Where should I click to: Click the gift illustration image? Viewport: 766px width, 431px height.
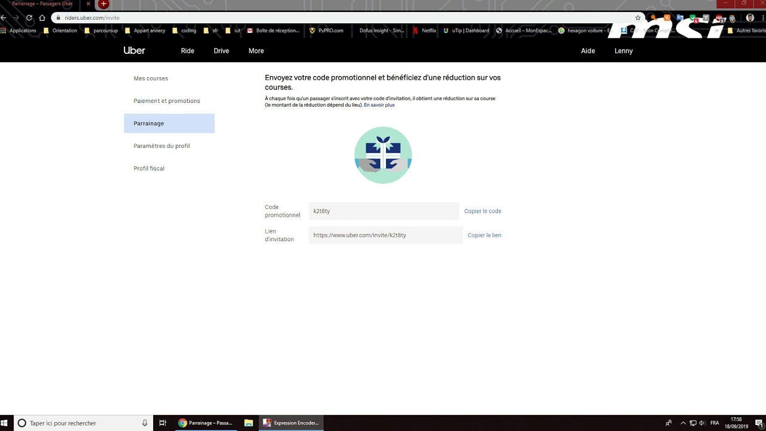[x=383, y=155]
